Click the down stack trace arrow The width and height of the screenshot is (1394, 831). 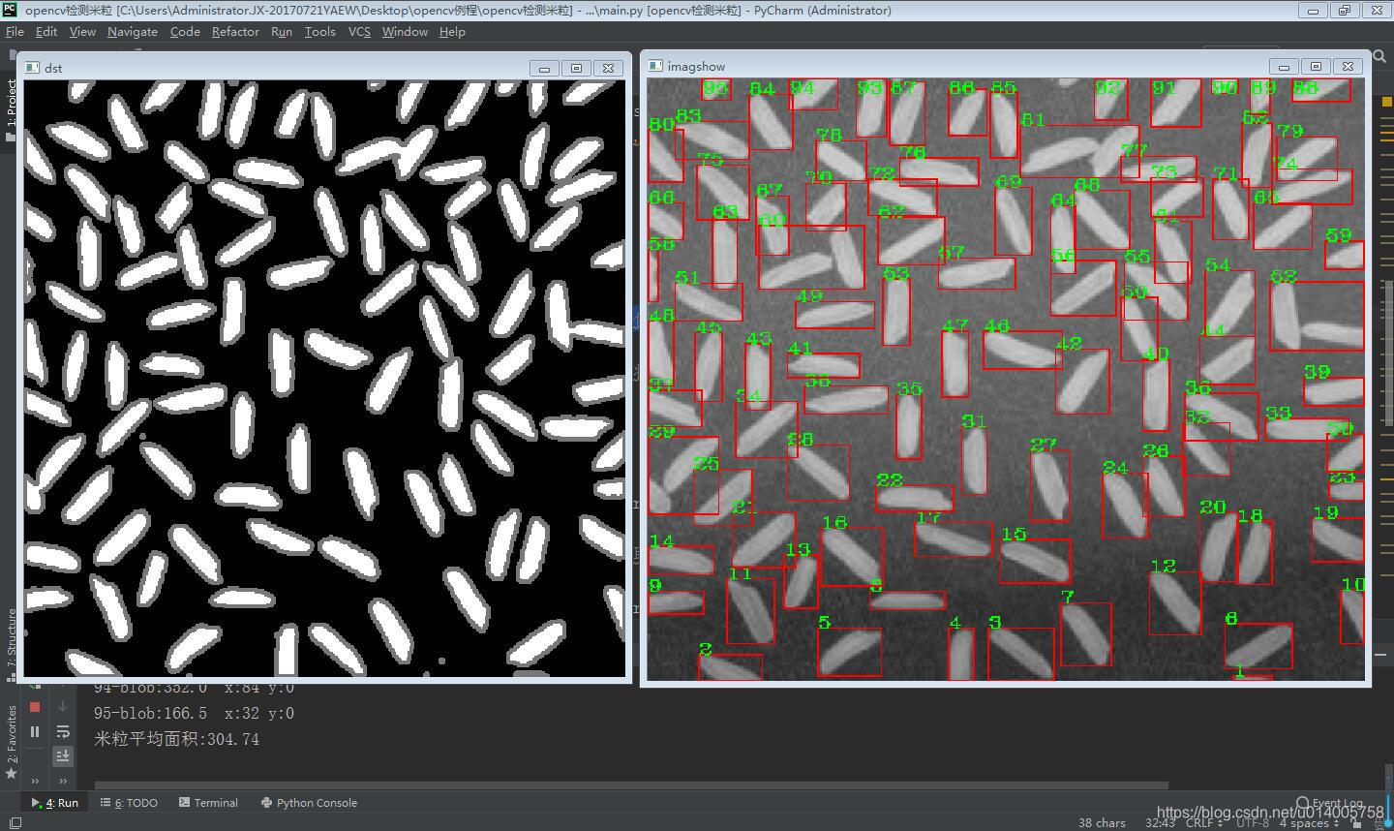point(63,707)
